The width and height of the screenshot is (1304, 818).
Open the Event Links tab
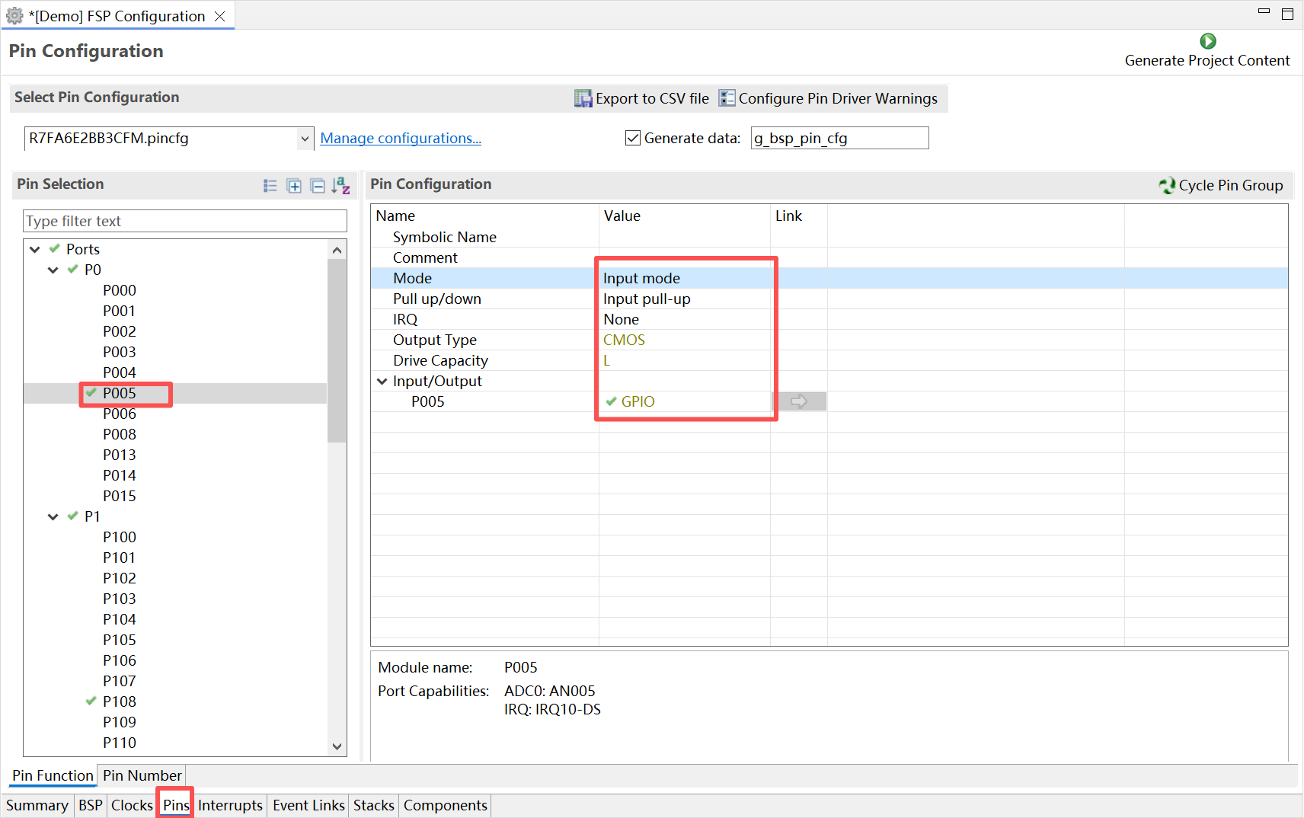point(308,805)
